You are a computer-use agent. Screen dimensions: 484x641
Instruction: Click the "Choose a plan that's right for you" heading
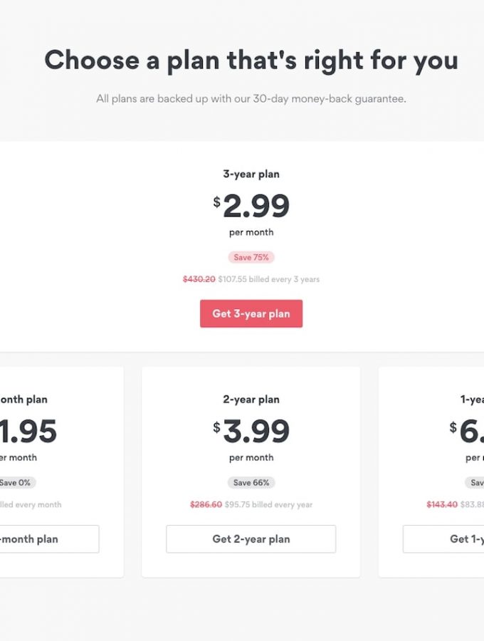pyautogui.click(x=251, y=61)
